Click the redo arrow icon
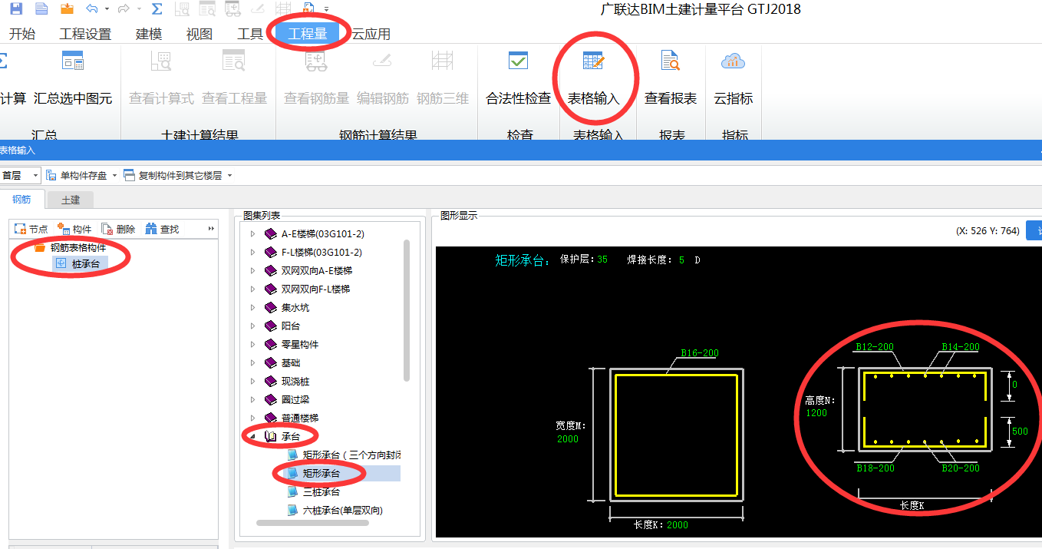 (x=124, y=9)
